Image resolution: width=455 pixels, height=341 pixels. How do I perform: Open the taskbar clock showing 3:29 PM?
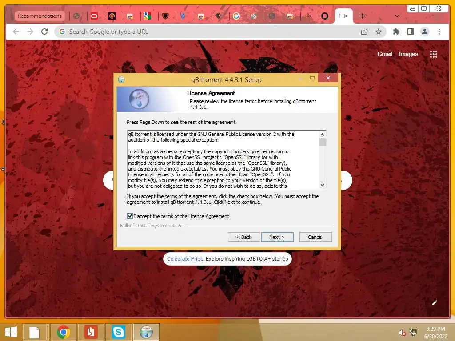click(x=435, y=333)
